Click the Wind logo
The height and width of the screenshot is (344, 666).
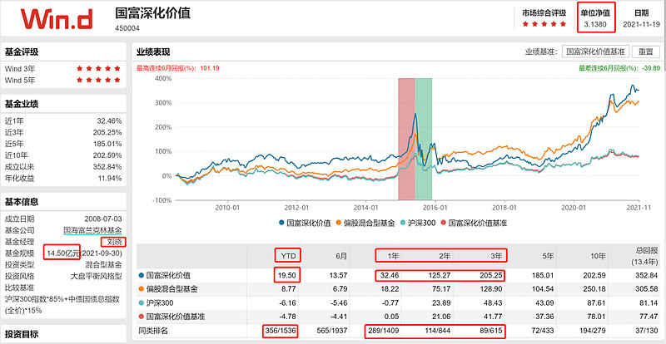(57, 18)
